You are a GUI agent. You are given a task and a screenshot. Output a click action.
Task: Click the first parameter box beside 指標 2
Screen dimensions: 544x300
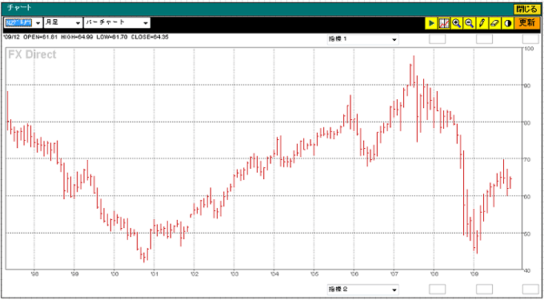pyautogui.click(x=438, y=290)
